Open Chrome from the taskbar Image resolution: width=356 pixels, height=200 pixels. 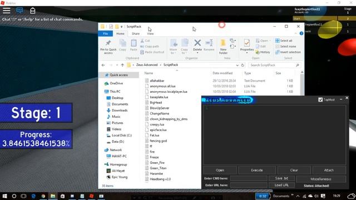coord(43,196)
